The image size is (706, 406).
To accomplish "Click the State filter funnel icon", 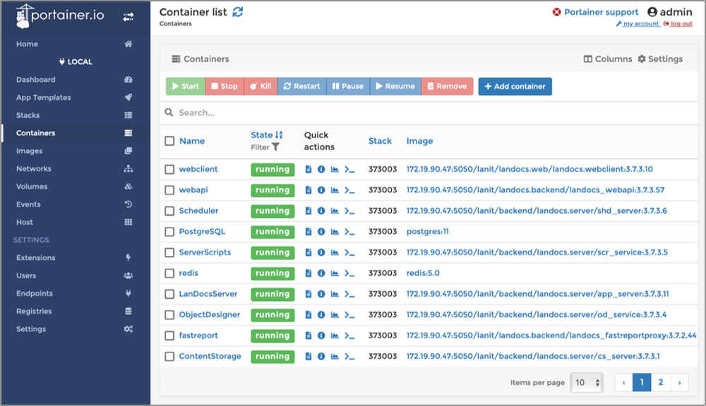I will 275,147.
